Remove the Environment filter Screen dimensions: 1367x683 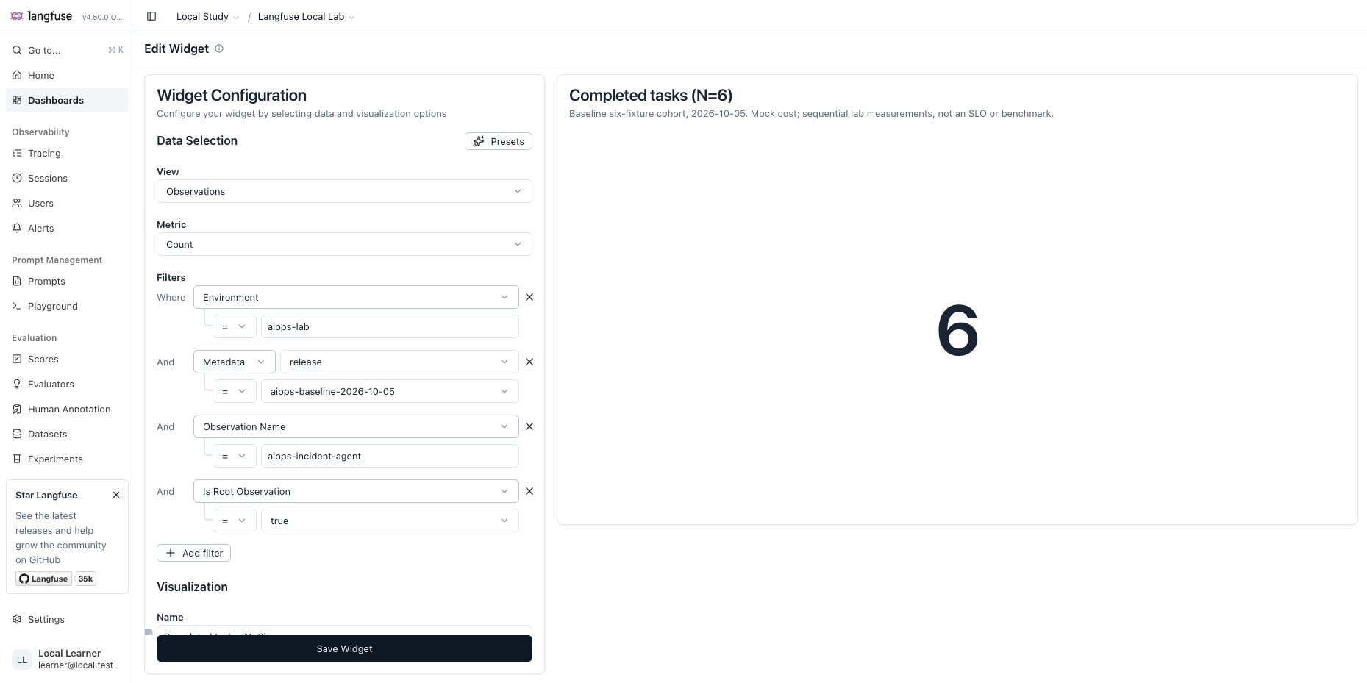529,297
